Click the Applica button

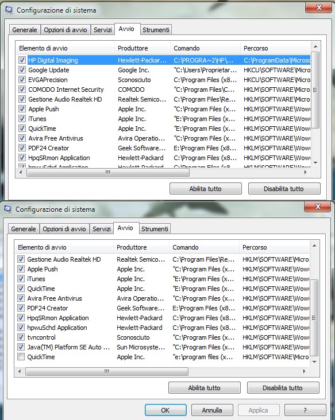[x=259, y=410]
